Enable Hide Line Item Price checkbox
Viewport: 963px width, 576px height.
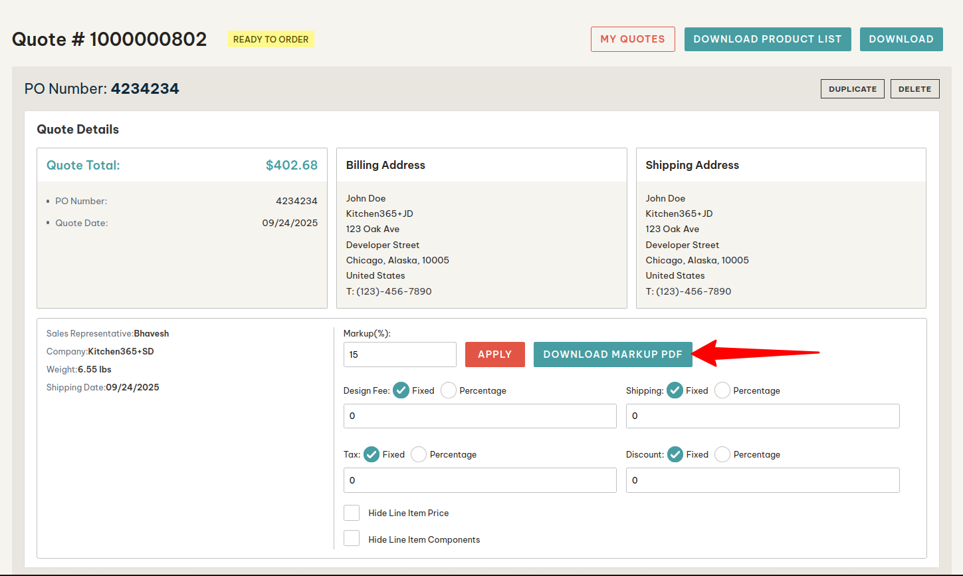[352, 513]
